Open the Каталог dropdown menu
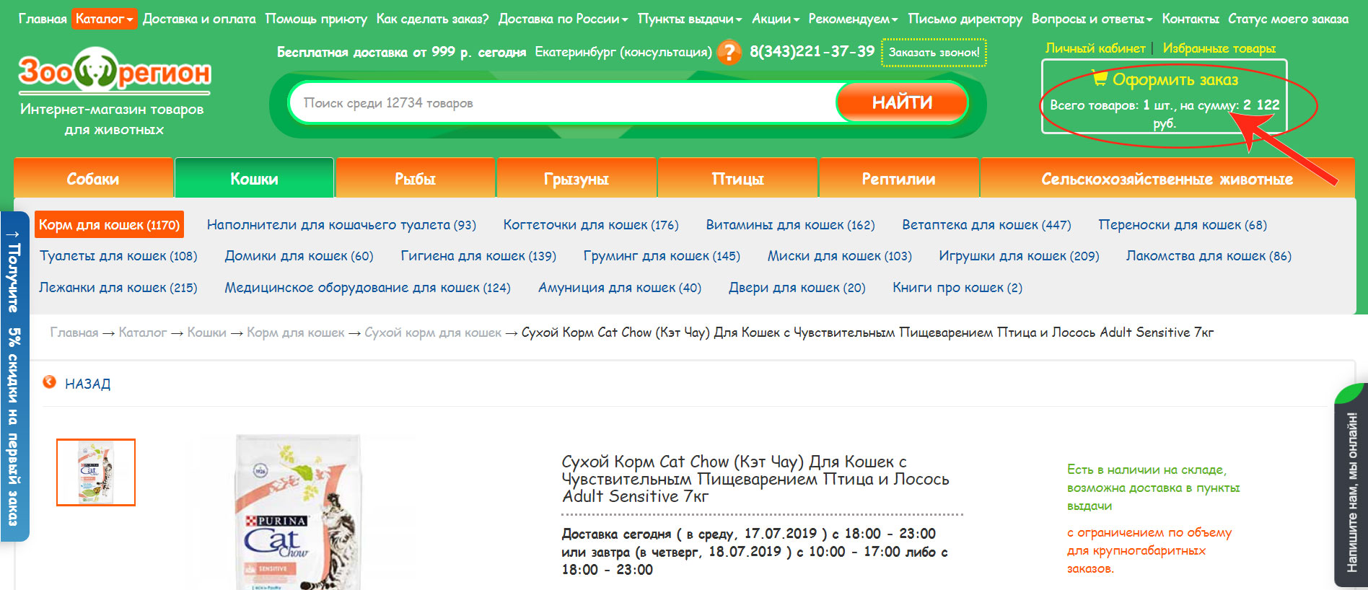 pyautogui.click(x=105, y=19)
